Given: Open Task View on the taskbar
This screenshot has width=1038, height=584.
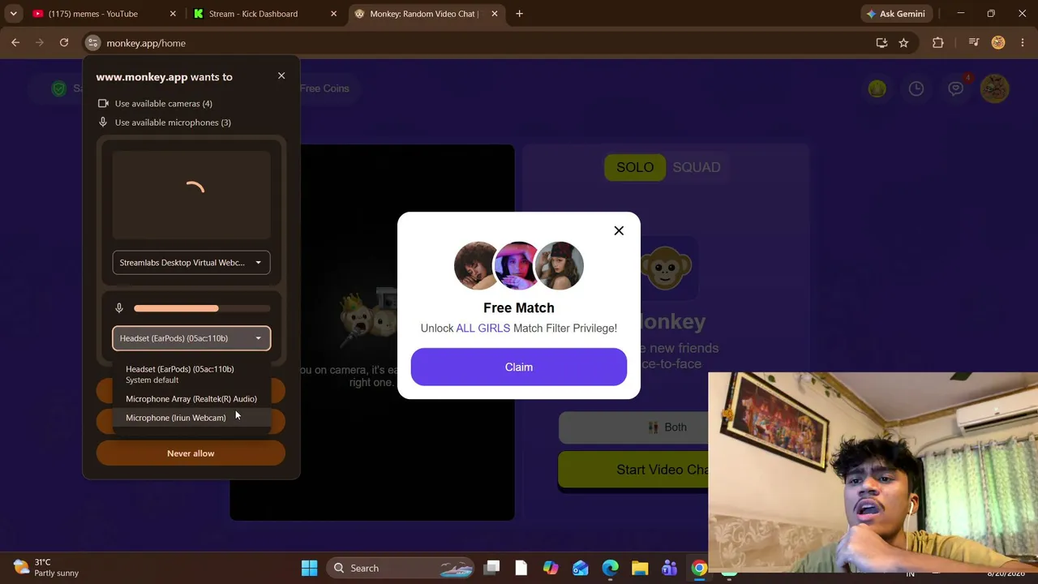Looking at the screenshot, I should point(492,569).
